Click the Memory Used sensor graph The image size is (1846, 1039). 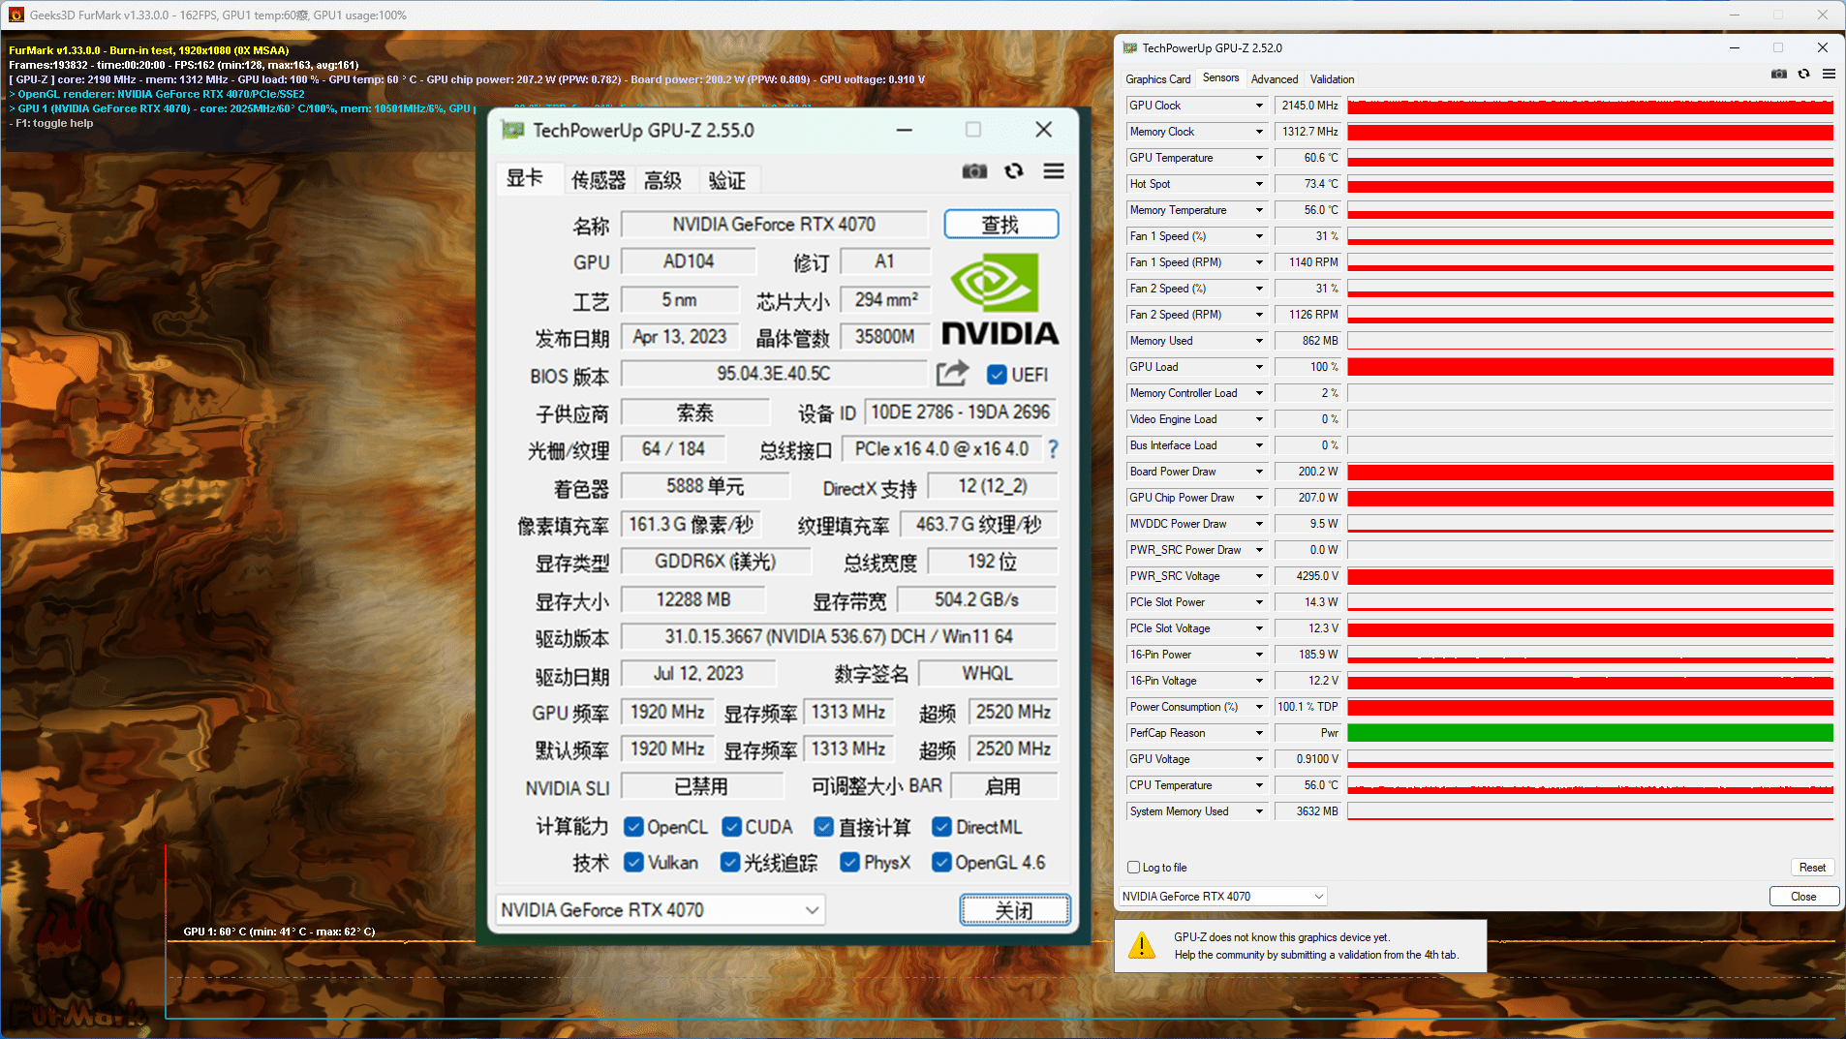[1590, 341]
